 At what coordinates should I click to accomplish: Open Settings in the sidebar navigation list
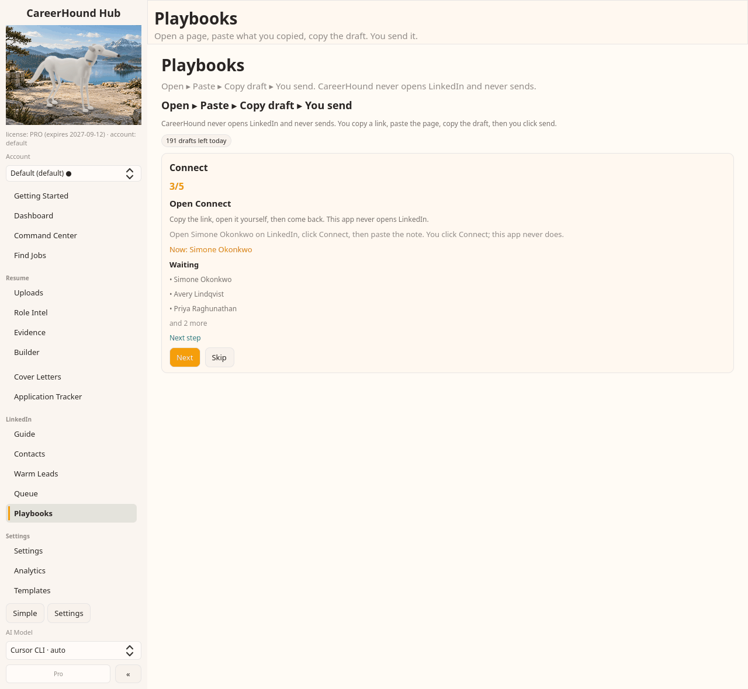pos(71,551)
